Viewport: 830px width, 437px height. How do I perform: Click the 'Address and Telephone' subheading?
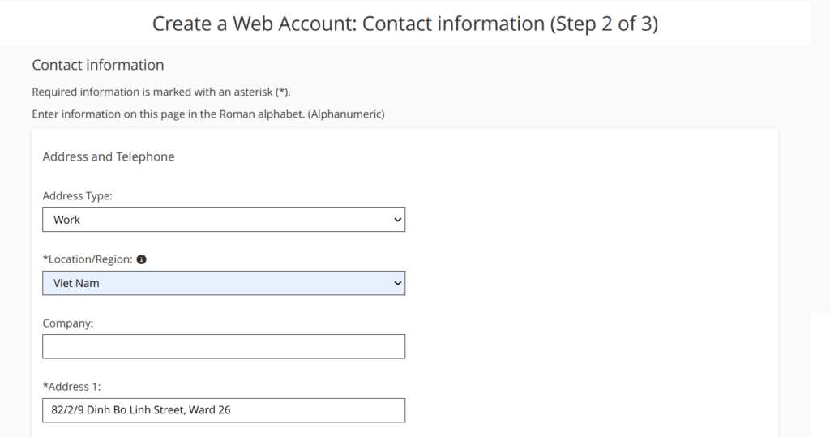[109, 156]
